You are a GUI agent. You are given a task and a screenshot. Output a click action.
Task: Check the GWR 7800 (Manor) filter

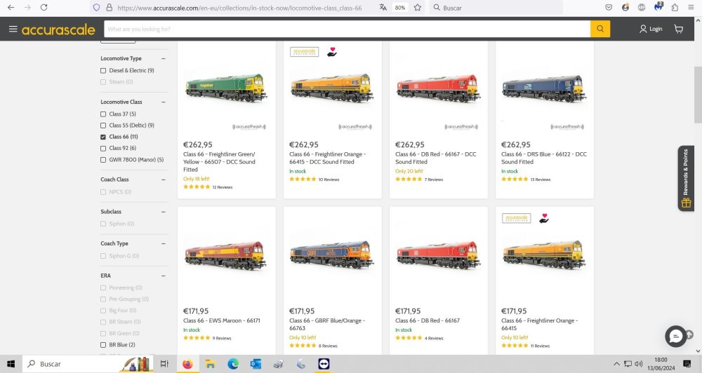coord(103,160)
